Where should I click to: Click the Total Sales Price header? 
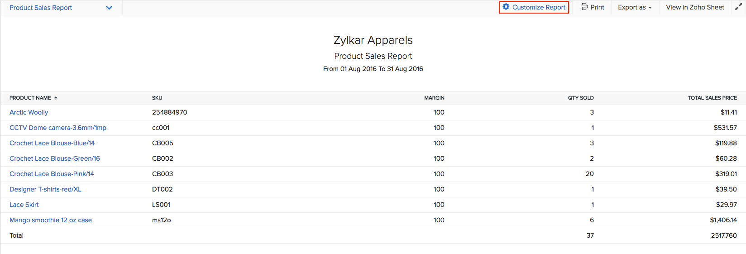[712, 98]
